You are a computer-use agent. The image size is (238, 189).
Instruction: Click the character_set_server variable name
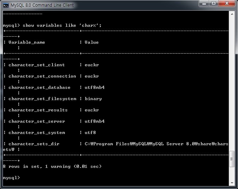click(x=37, y=121)
